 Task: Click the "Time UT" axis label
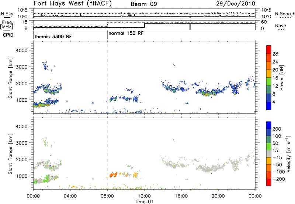pos(144,201)
